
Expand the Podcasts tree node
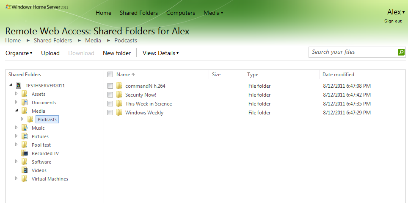coord(22,119)
